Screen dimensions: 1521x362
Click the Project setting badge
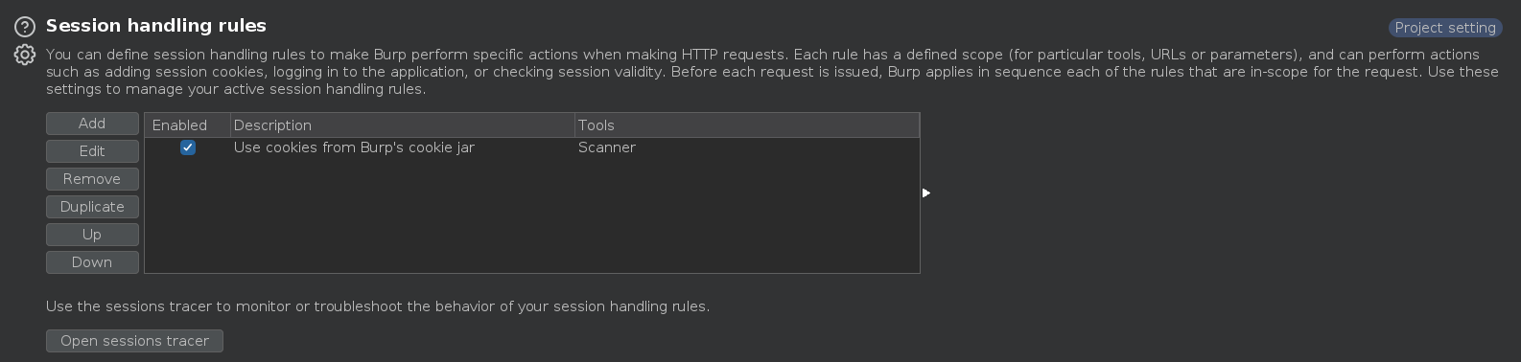pyautogui.click(x=1445, y=28)
